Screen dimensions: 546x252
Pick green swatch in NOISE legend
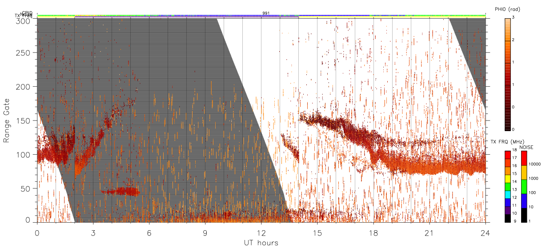pos(524,186)
